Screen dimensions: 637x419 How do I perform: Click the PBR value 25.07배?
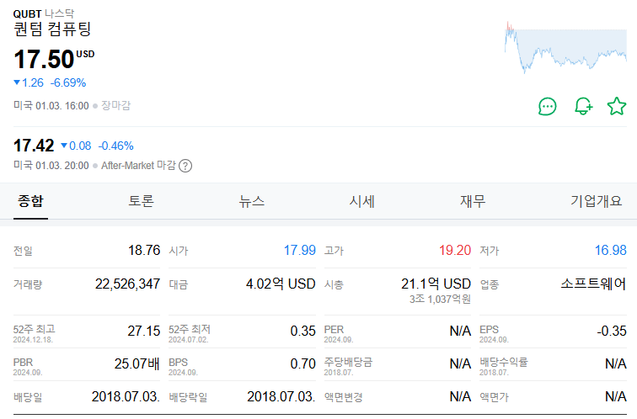coord(136,363)
